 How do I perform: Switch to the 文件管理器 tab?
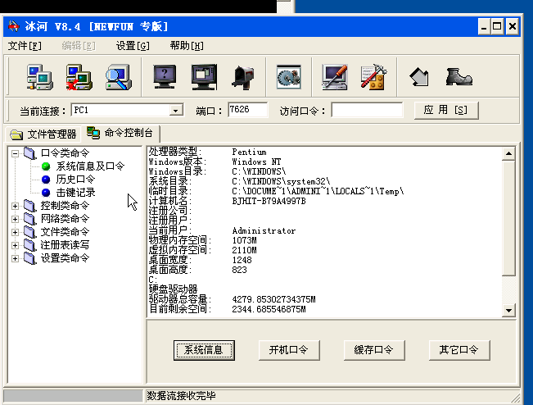point(43,134)
